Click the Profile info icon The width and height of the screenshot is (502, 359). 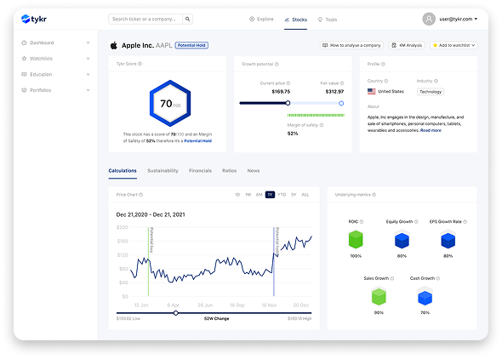pyautogui.click(x=383, y=64)
